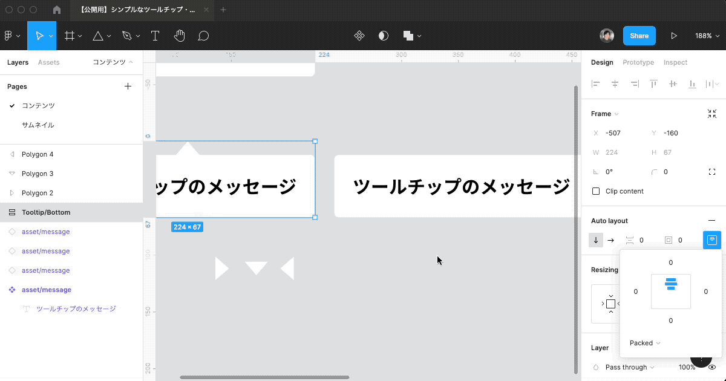Click the Create component icon
Viewport: 726px width, 381px height.
pyautogui.click(x=359, y=36)
